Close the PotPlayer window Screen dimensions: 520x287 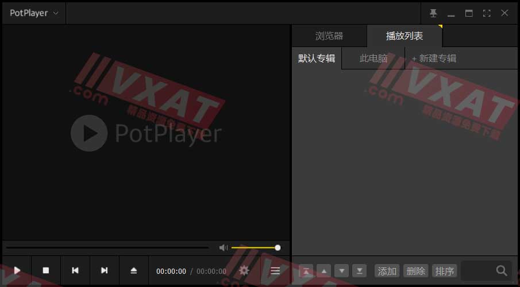tap(504, 13)
